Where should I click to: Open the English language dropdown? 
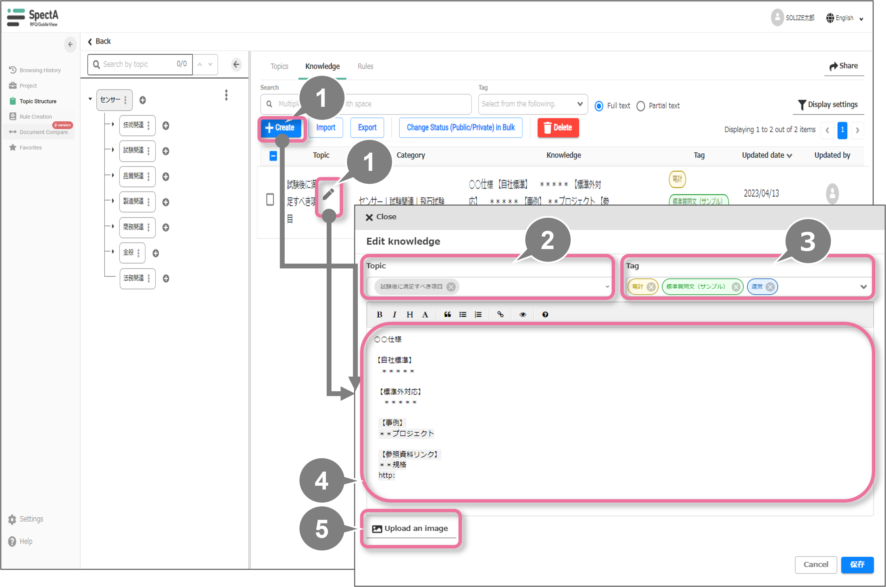coord(844,18)
